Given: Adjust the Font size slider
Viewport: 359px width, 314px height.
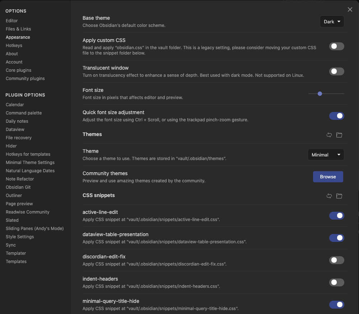Looking at the screenshot, I should 320,94.
